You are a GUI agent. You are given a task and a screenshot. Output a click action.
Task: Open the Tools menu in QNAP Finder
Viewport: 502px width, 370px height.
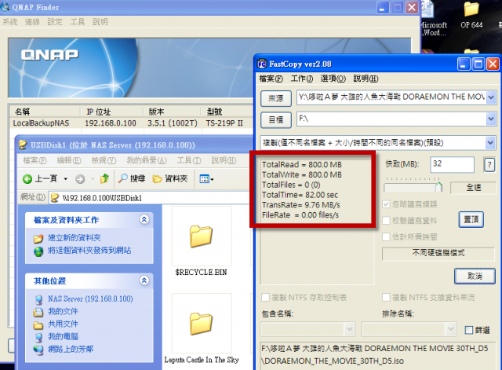[78, 22]
